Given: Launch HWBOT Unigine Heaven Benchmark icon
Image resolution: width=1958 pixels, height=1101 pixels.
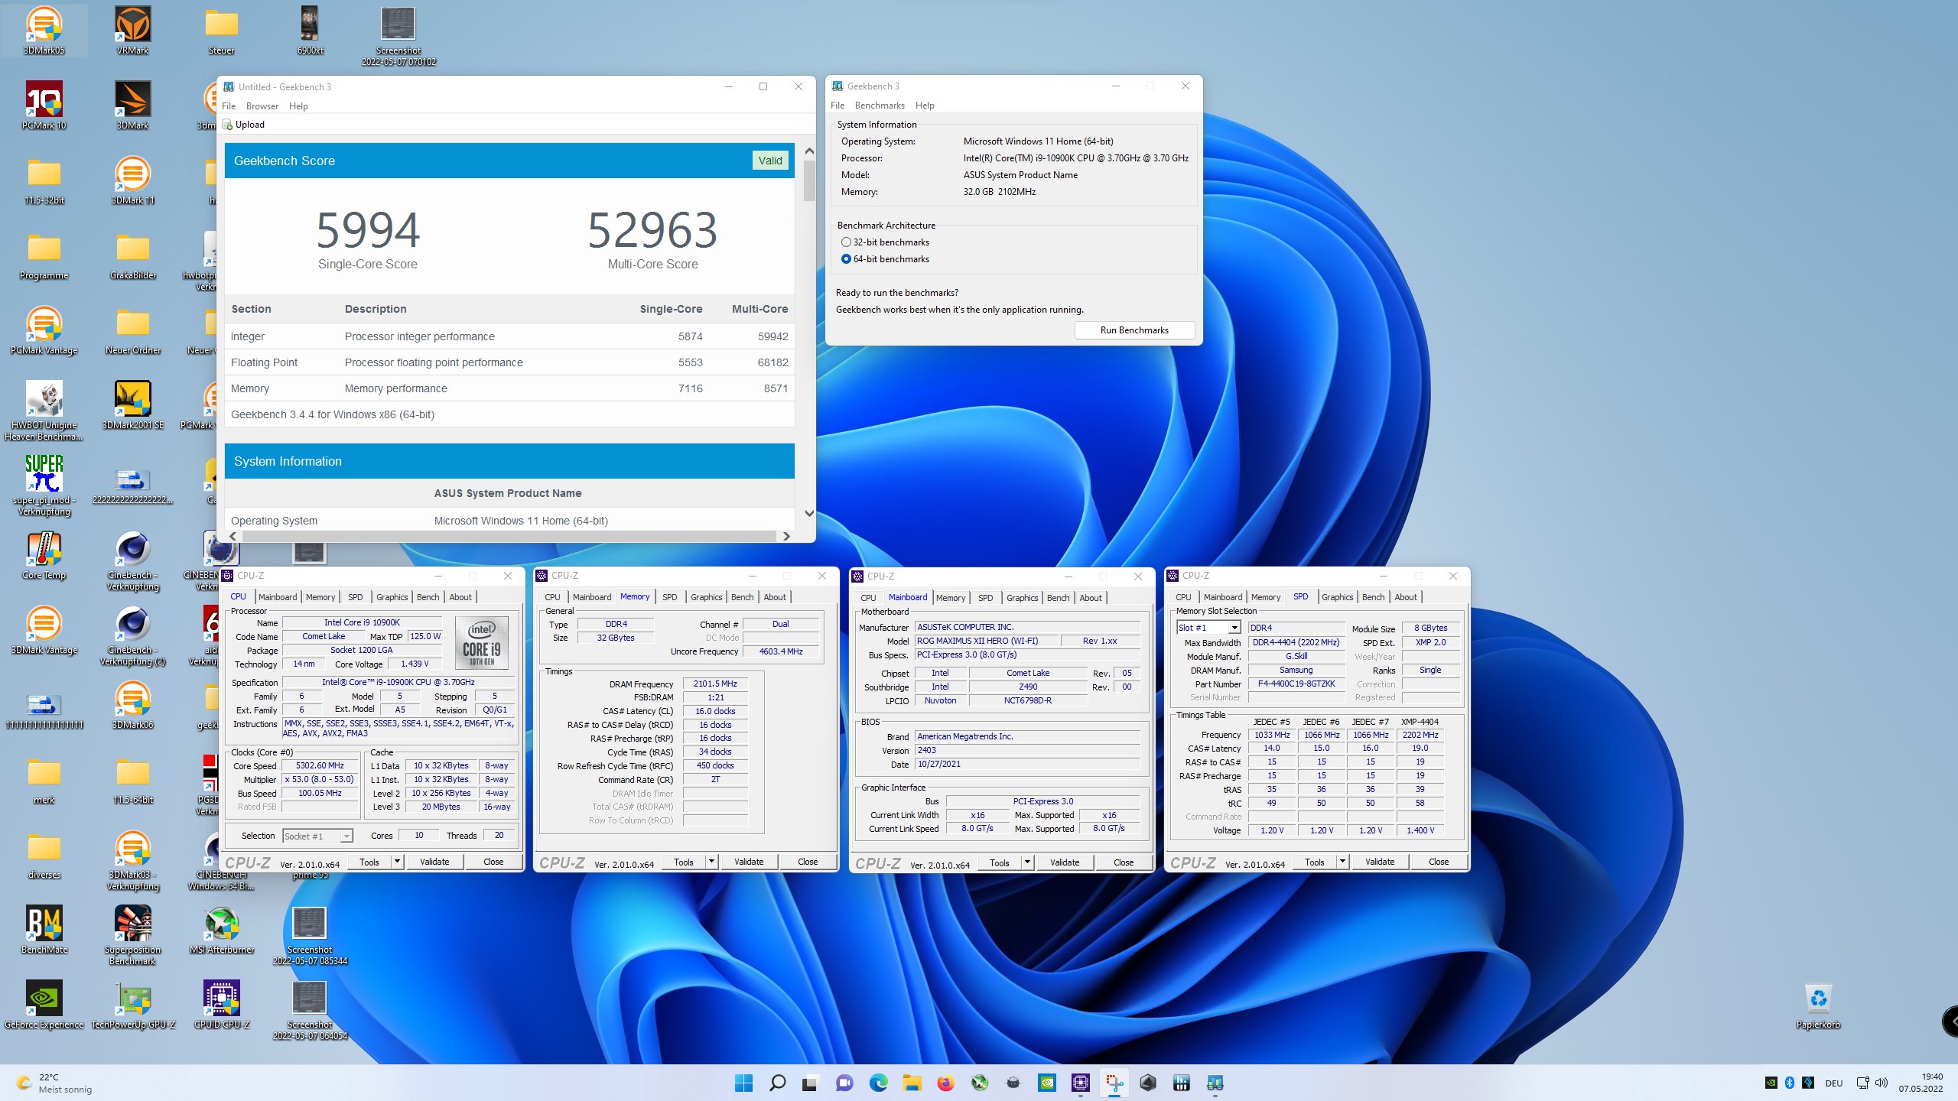Looking at the screenshot, I should pyautogui.click(x=44, y=411).
